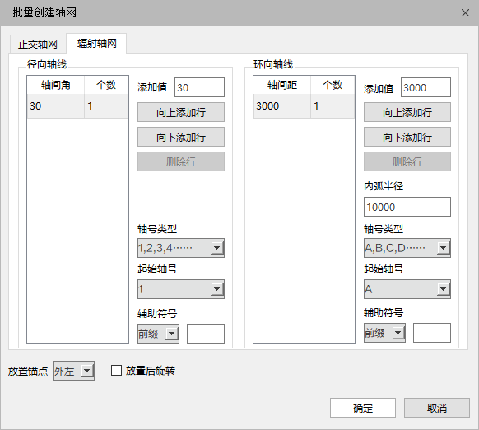This screenshot has height=430, width=479.
Task: Click 向上添加行 button in 径向轴线 group
Action: click(181, 112)
